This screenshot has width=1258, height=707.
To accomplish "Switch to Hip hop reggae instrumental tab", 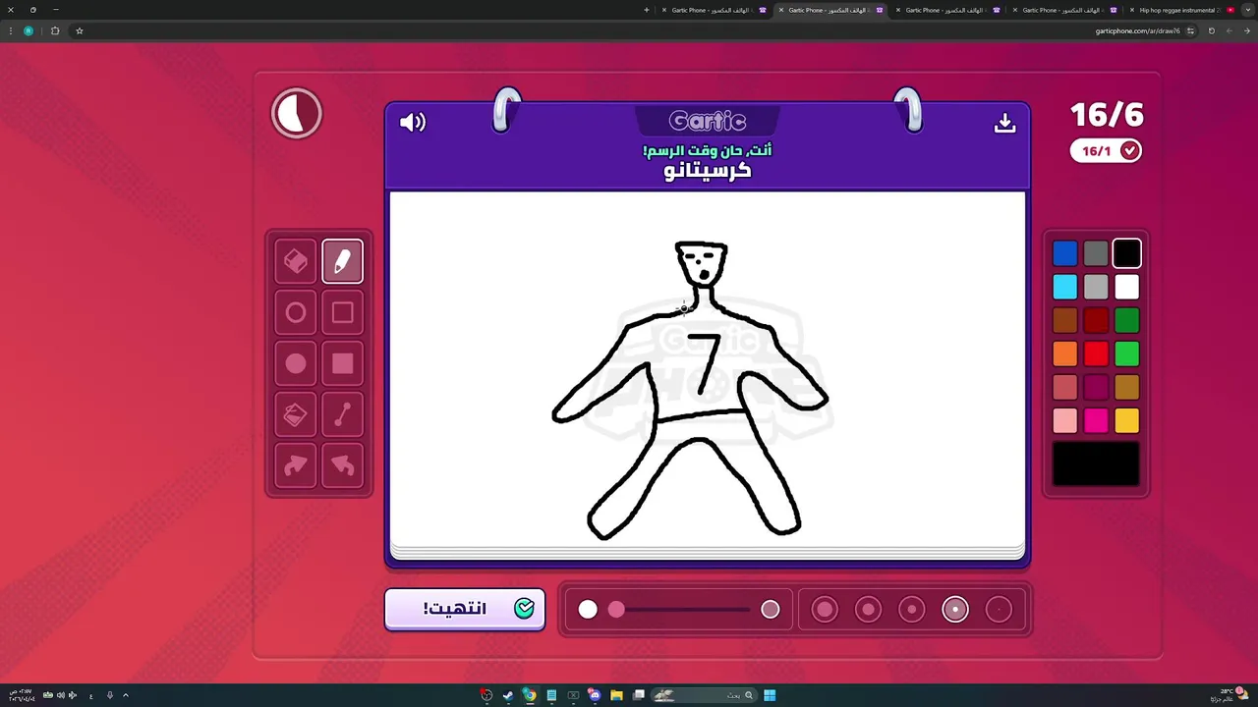I will 1184,10.
